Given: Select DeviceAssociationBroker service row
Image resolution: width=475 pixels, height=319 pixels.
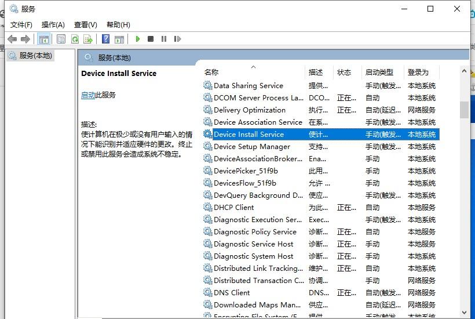Looking at the screenshot, I should (321, 158).
